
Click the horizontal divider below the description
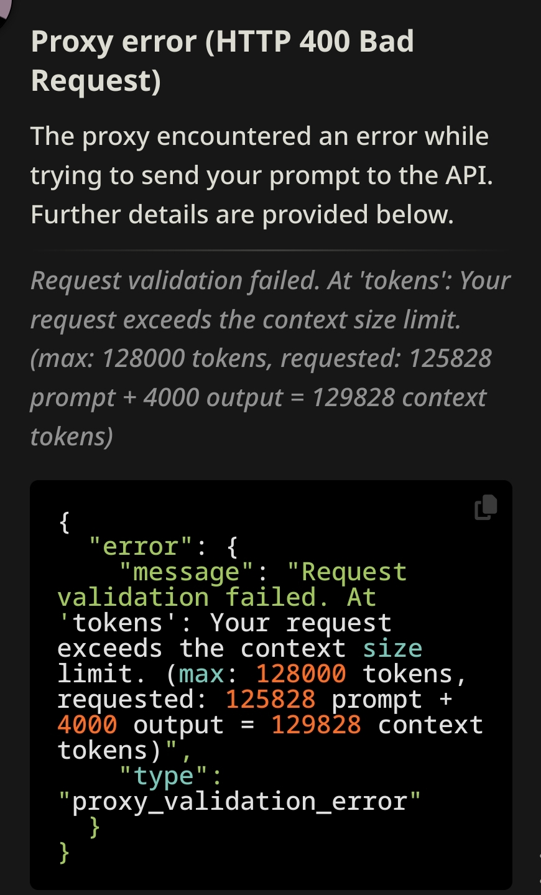270,250
